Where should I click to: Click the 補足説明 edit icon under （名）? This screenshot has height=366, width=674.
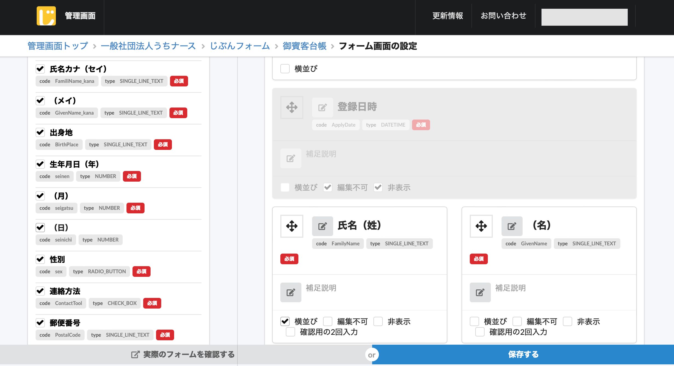[480, 292]
